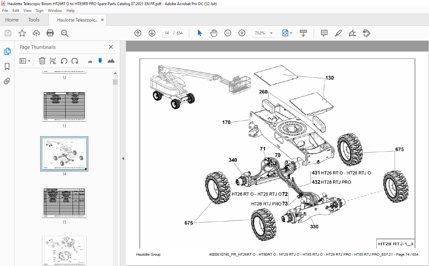Image resolution: width=429 pixels, height=266 pixels.
Task: Click 'Haulotte Group' footer text
Action: pos(148,254)
